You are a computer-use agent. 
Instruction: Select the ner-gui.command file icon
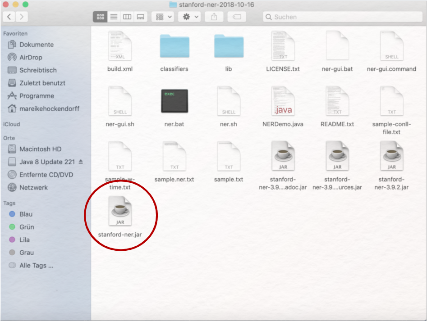pyautogui.click(x=391, y=45)
